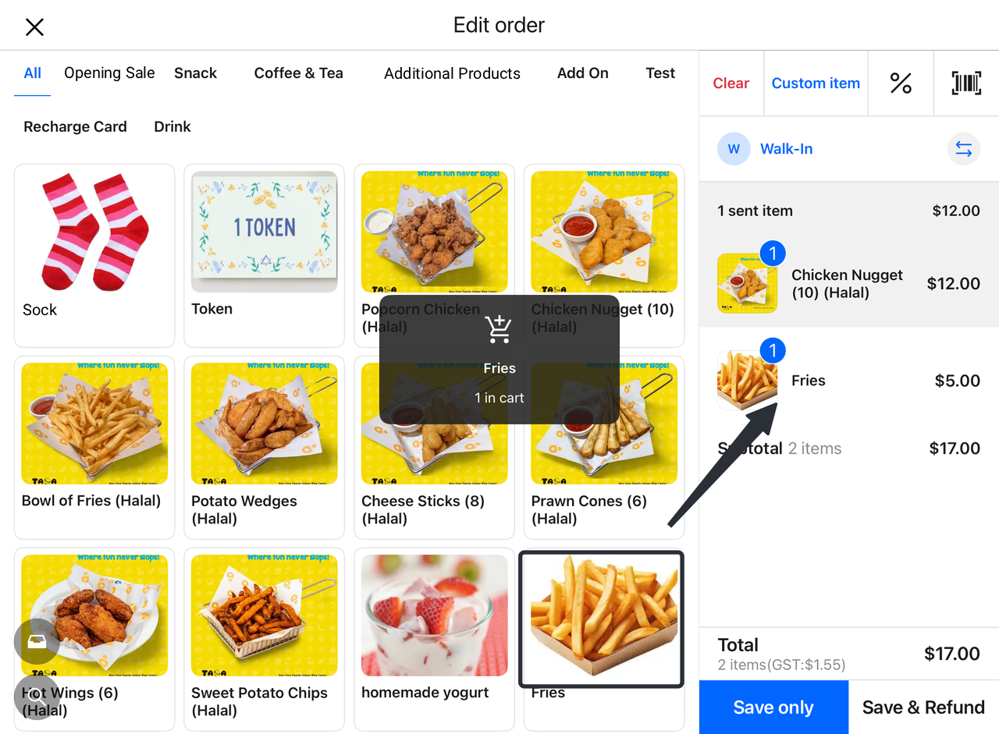Viewport: 999px width, 734px height.
Task: Open the Coffee & Tea category
Action: pyautogui.click(x=298, y=73)
